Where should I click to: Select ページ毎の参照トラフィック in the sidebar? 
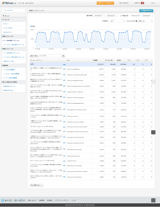pos(11,53)
